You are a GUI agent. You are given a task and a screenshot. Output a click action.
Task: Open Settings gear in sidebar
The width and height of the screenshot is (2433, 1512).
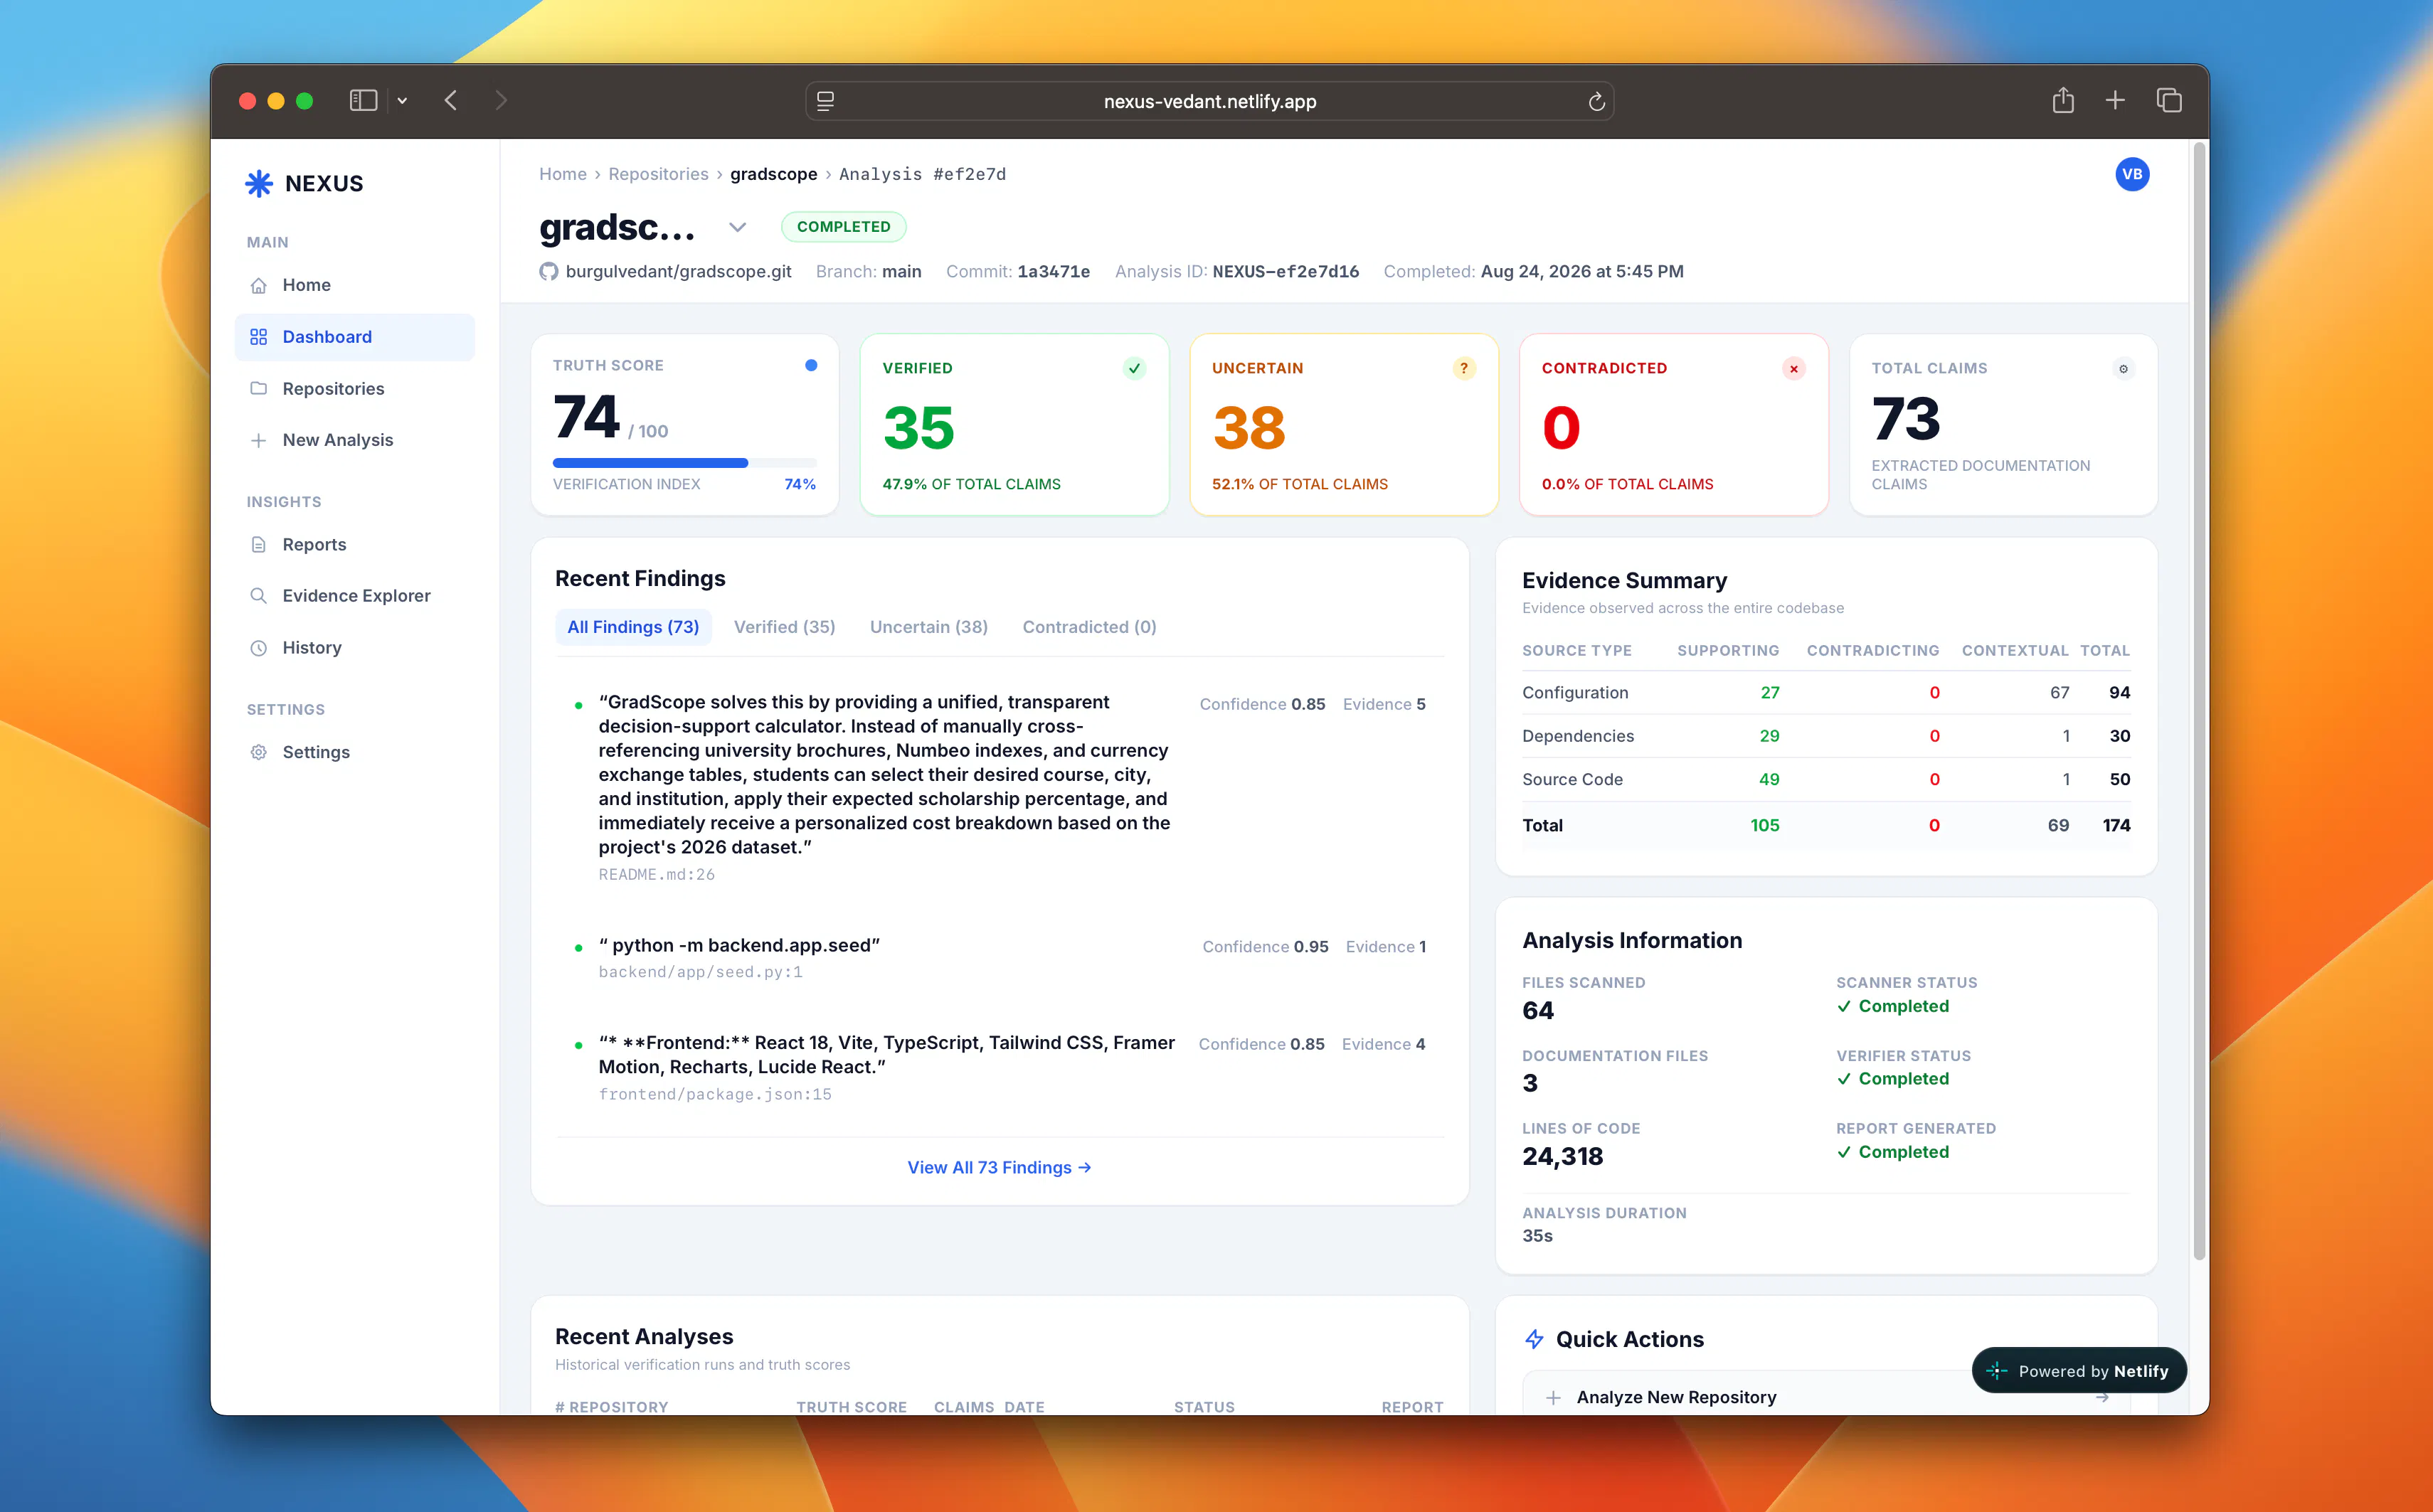point(355,752)
